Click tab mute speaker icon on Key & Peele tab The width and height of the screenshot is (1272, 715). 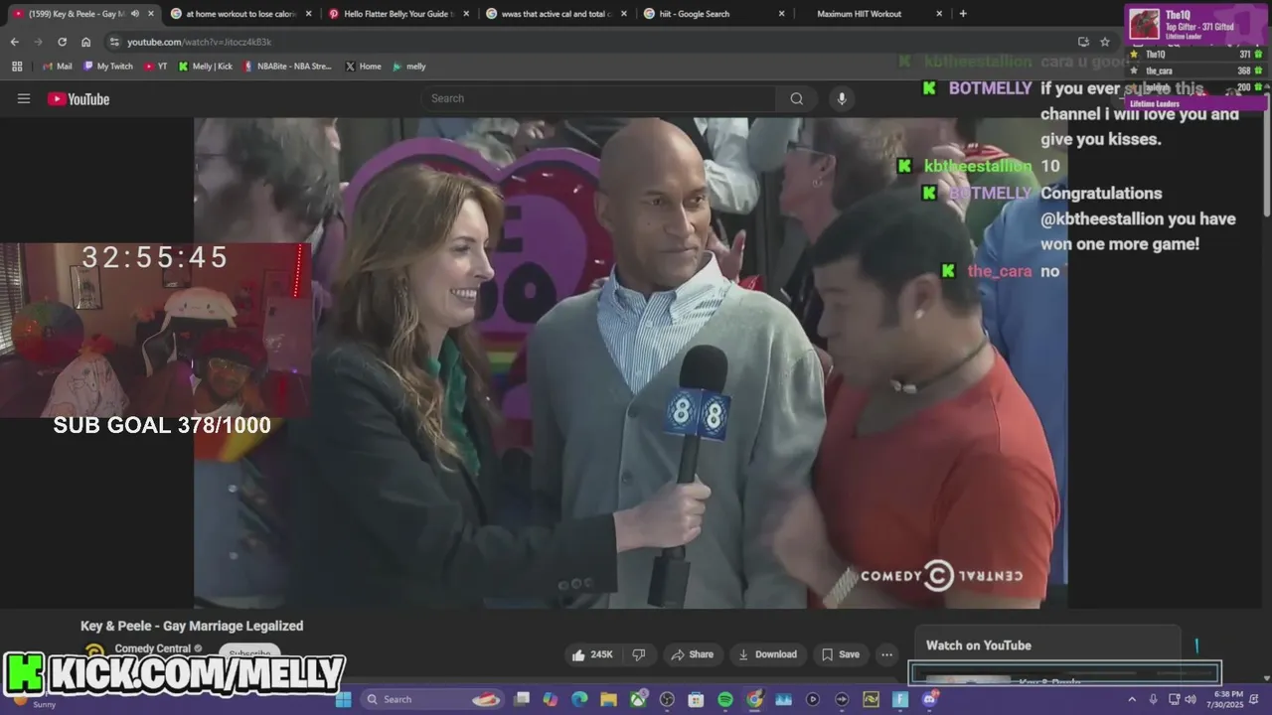135,14
